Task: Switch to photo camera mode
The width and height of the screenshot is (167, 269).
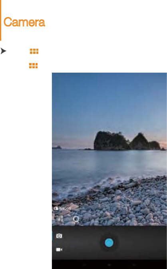Action: click(x=59, y=236)
